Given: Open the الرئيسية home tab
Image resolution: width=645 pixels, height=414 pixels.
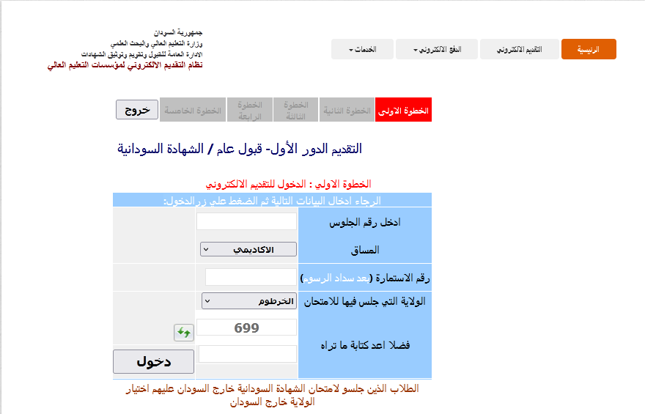Looking at the screenshot, I should point(589,49).
